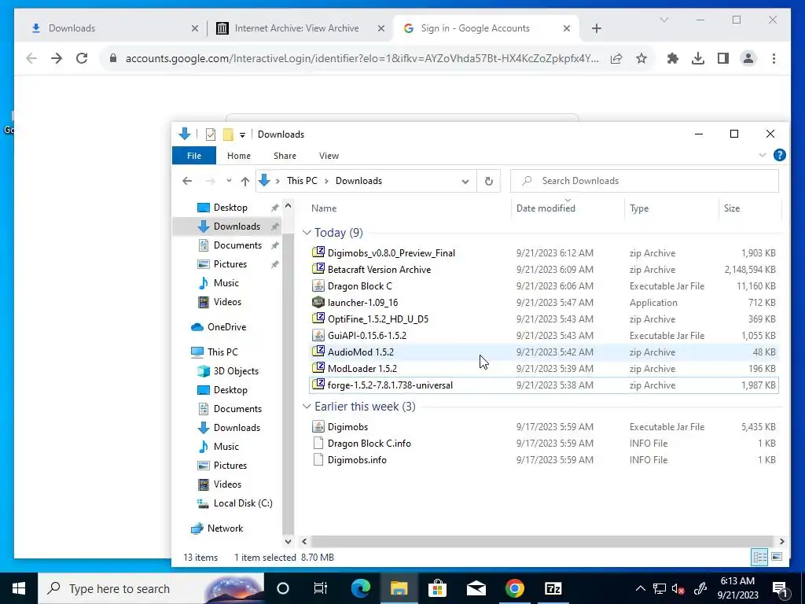The image size is (805, 604).
Task: Switch to details view icon in status bar
Action: point(759,557)
